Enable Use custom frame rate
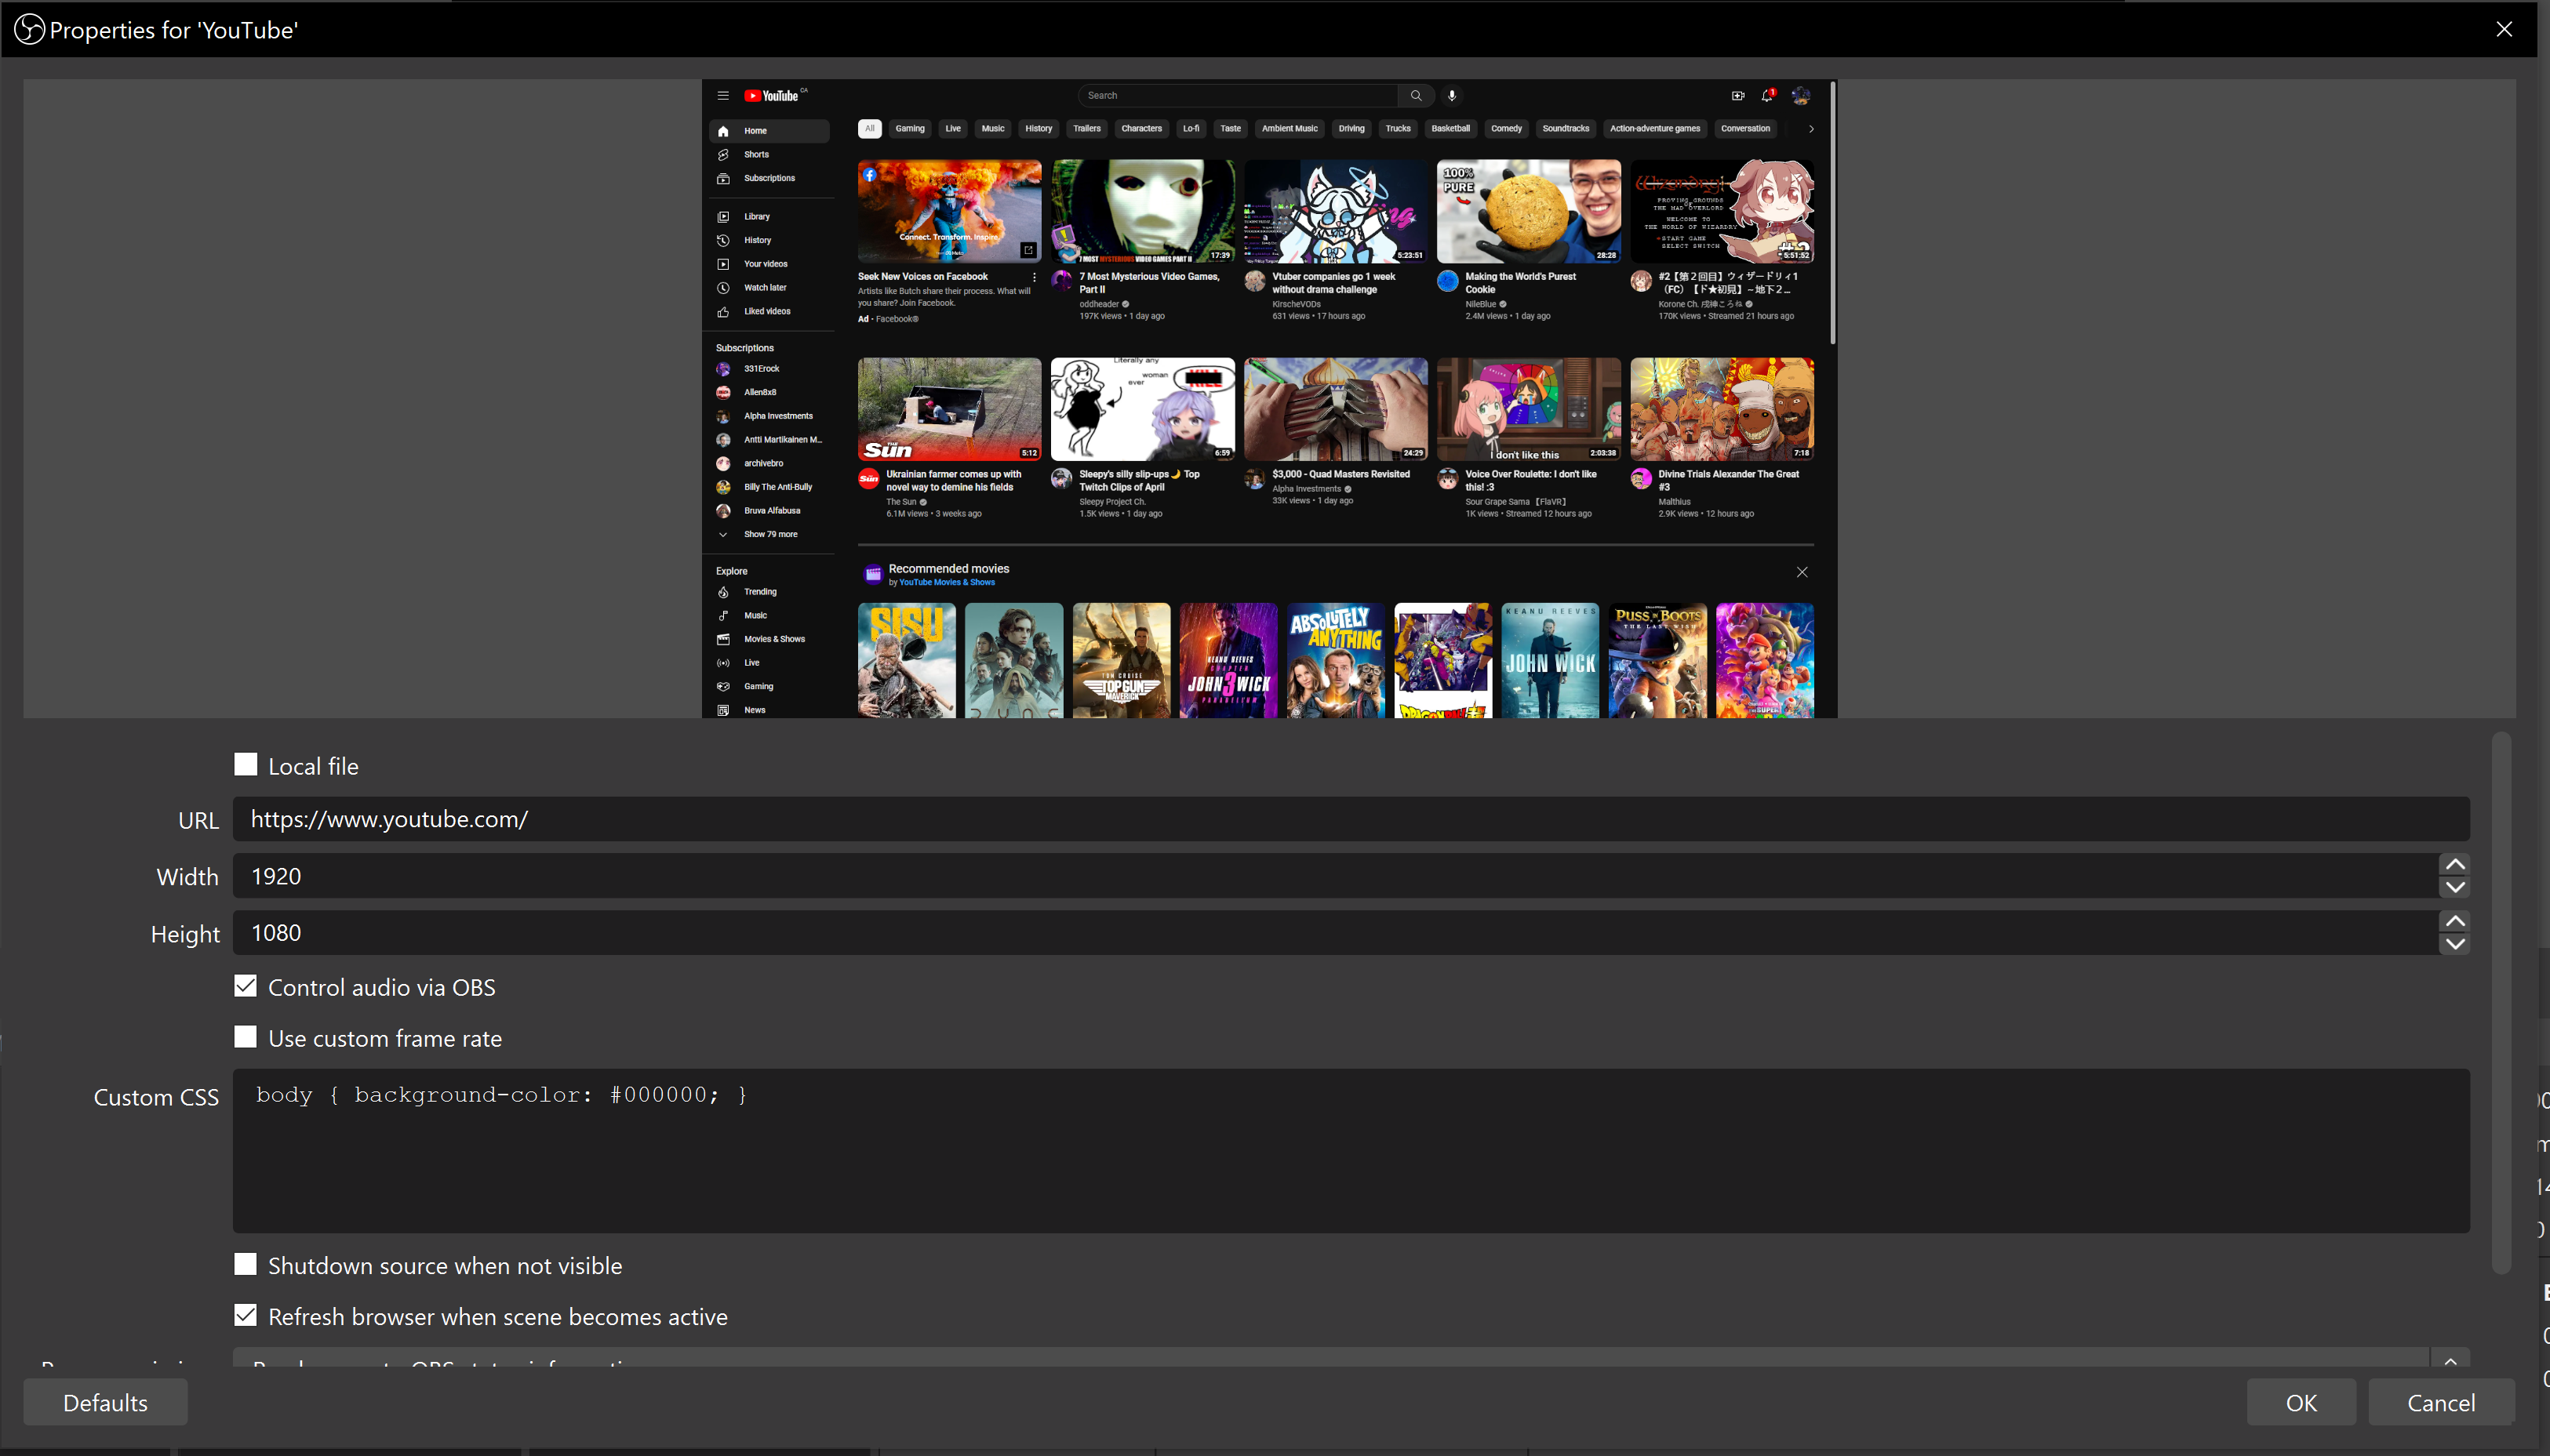 pyautogui.click(x=245, y=1037)
